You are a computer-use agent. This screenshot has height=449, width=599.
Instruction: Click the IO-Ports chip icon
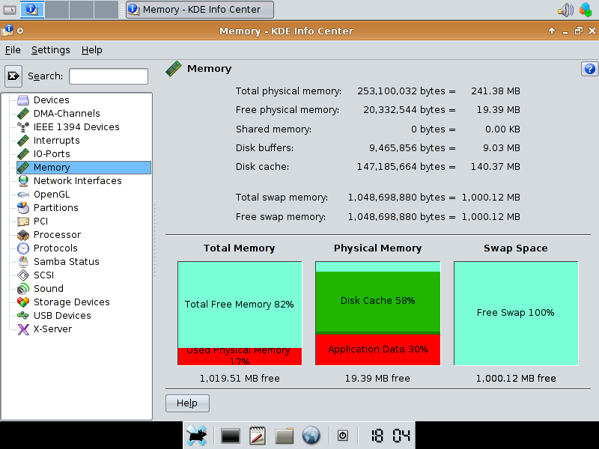coord(23,154)
